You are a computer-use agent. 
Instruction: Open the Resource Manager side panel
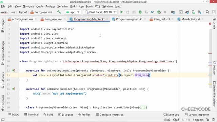click(3, 53)
